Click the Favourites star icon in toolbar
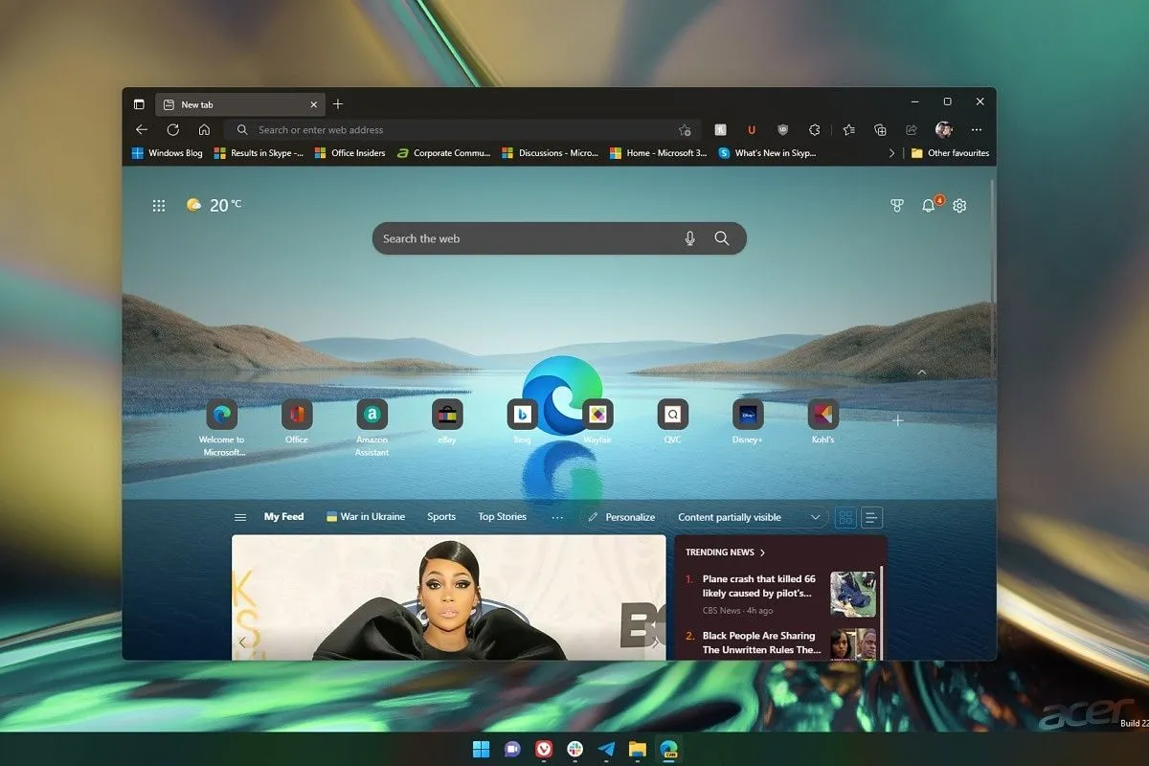 [x=849, y=129]
